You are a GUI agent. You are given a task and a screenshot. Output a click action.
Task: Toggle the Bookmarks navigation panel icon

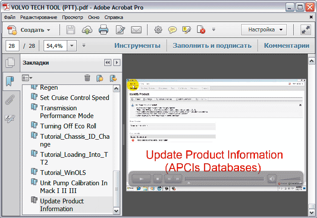(x=9, y=81)
